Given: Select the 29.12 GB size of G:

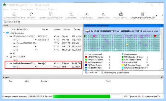Looking at the screenshot, I should [76, 67].
